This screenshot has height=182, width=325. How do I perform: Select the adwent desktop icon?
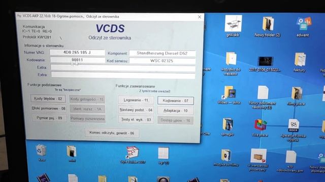(x=303, y=27)
